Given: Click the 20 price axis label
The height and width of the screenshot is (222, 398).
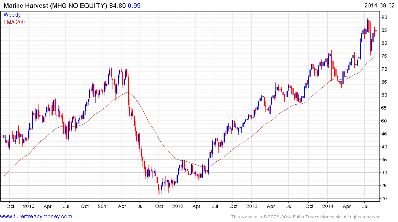Looking at the screenshot, I should 384,198.
